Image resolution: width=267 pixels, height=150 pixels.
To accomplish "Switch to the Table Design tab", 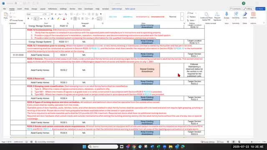I will [117, 9].
